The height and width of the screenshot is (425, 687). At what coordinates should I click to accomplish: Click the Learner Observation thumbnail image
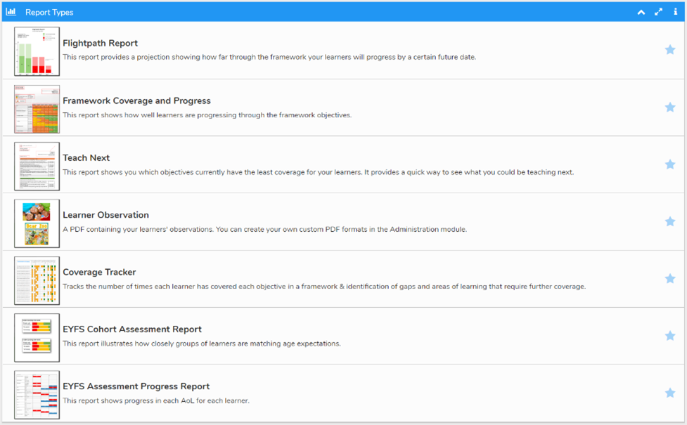tap(37, 223)
